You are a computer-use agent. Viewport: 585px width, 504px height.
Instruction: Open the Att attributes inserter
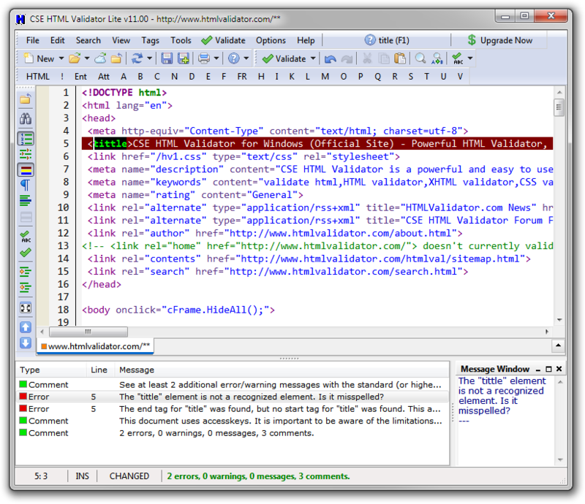[x=104, y=77]
